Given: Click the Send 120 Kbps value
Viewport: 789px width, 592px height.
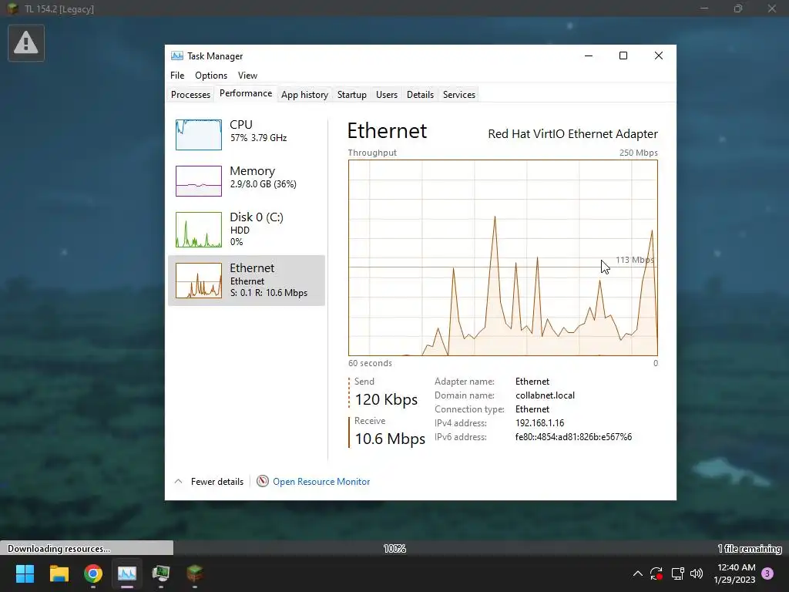Looking at the screenshot, I should tap(386, 400).
